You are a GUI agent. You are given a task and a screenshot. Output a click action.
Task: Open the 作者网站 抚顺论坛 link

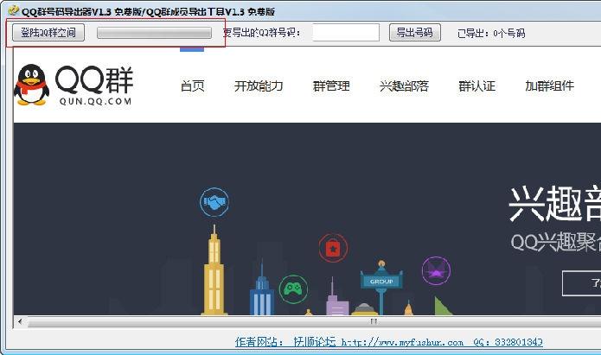pyautogui.click(x=388, y=341)
